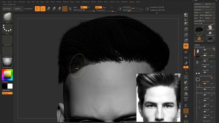The image size is (219, 123).
Task: Flip the toggle switch on Fibers27 subtool row
Action: coord(205,55)
